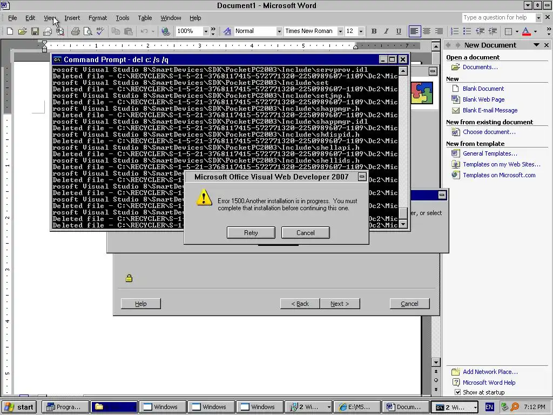Image resolution: width=553 pixels, height=415 pixels.
Task: Expand the Border style dropdown arrow
Action: pyautogui.click(x=517, y=31)
